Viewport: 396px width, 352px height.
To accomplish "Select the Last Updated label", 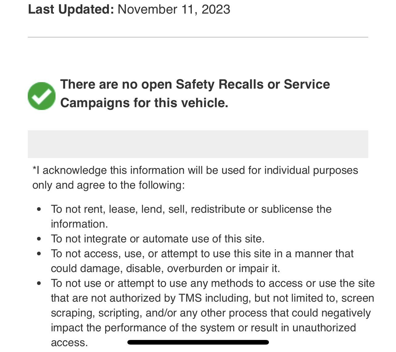I will pos(71,9).
